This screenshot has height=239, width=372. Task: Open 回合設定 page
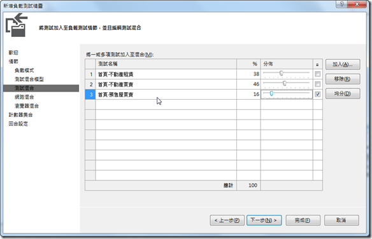[18, 124]
